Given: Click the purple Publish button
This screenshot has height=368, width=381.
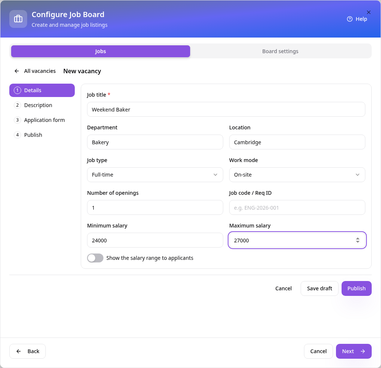Looking at the screenshot, I should (x=356, y=288).
